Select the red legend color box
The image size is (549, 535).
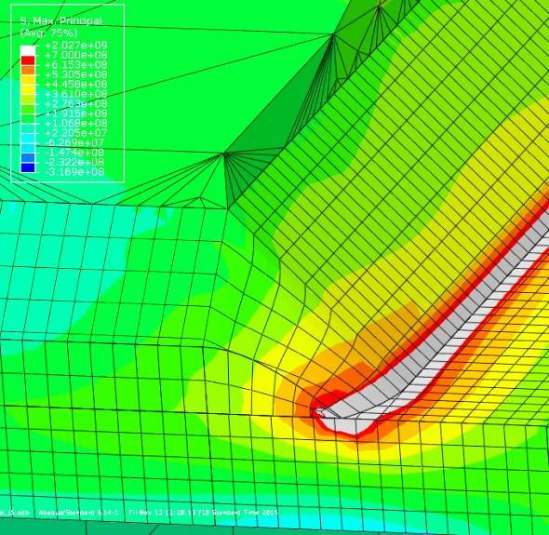(x=28, y=60)
